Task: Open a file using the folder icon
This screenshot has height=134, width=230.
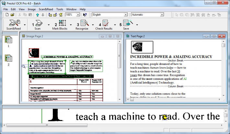Action: coord(12,15)
